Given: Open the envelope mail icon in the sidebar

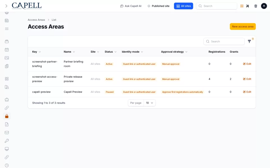Looking at the screenshot, I should pyautogui.click(x=7, y=132).
